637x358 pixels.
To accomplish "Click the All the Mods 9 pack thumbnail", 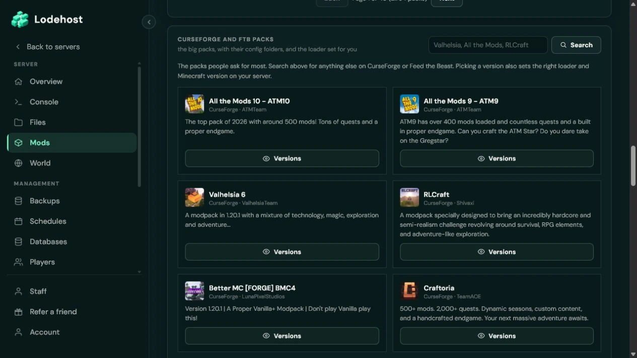I will [x=409, y=104].
